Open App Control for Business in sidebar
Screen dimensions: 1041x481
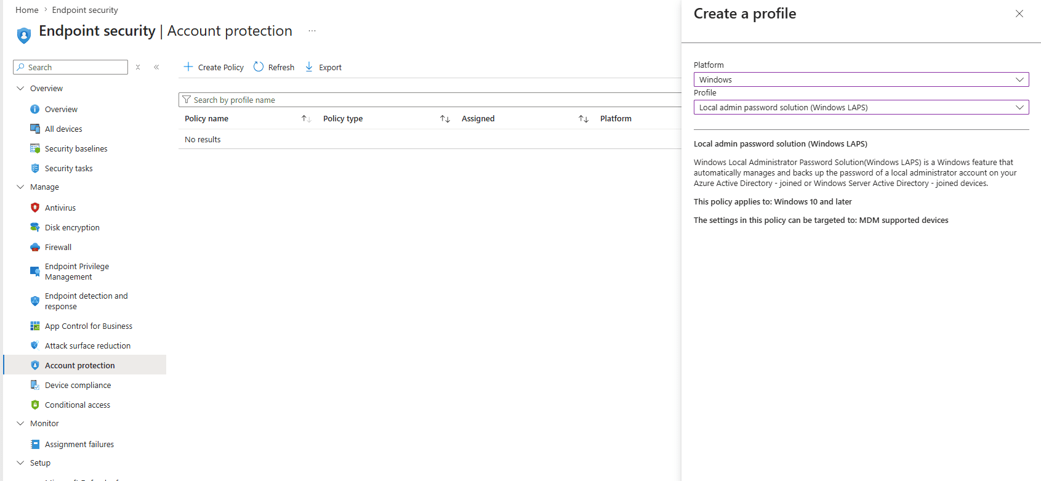click(89, 326)
